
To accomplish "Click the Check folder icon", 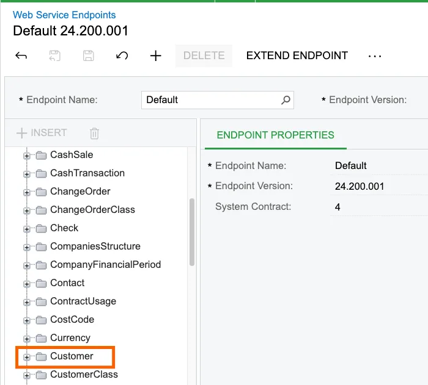I will click(41, 229).
